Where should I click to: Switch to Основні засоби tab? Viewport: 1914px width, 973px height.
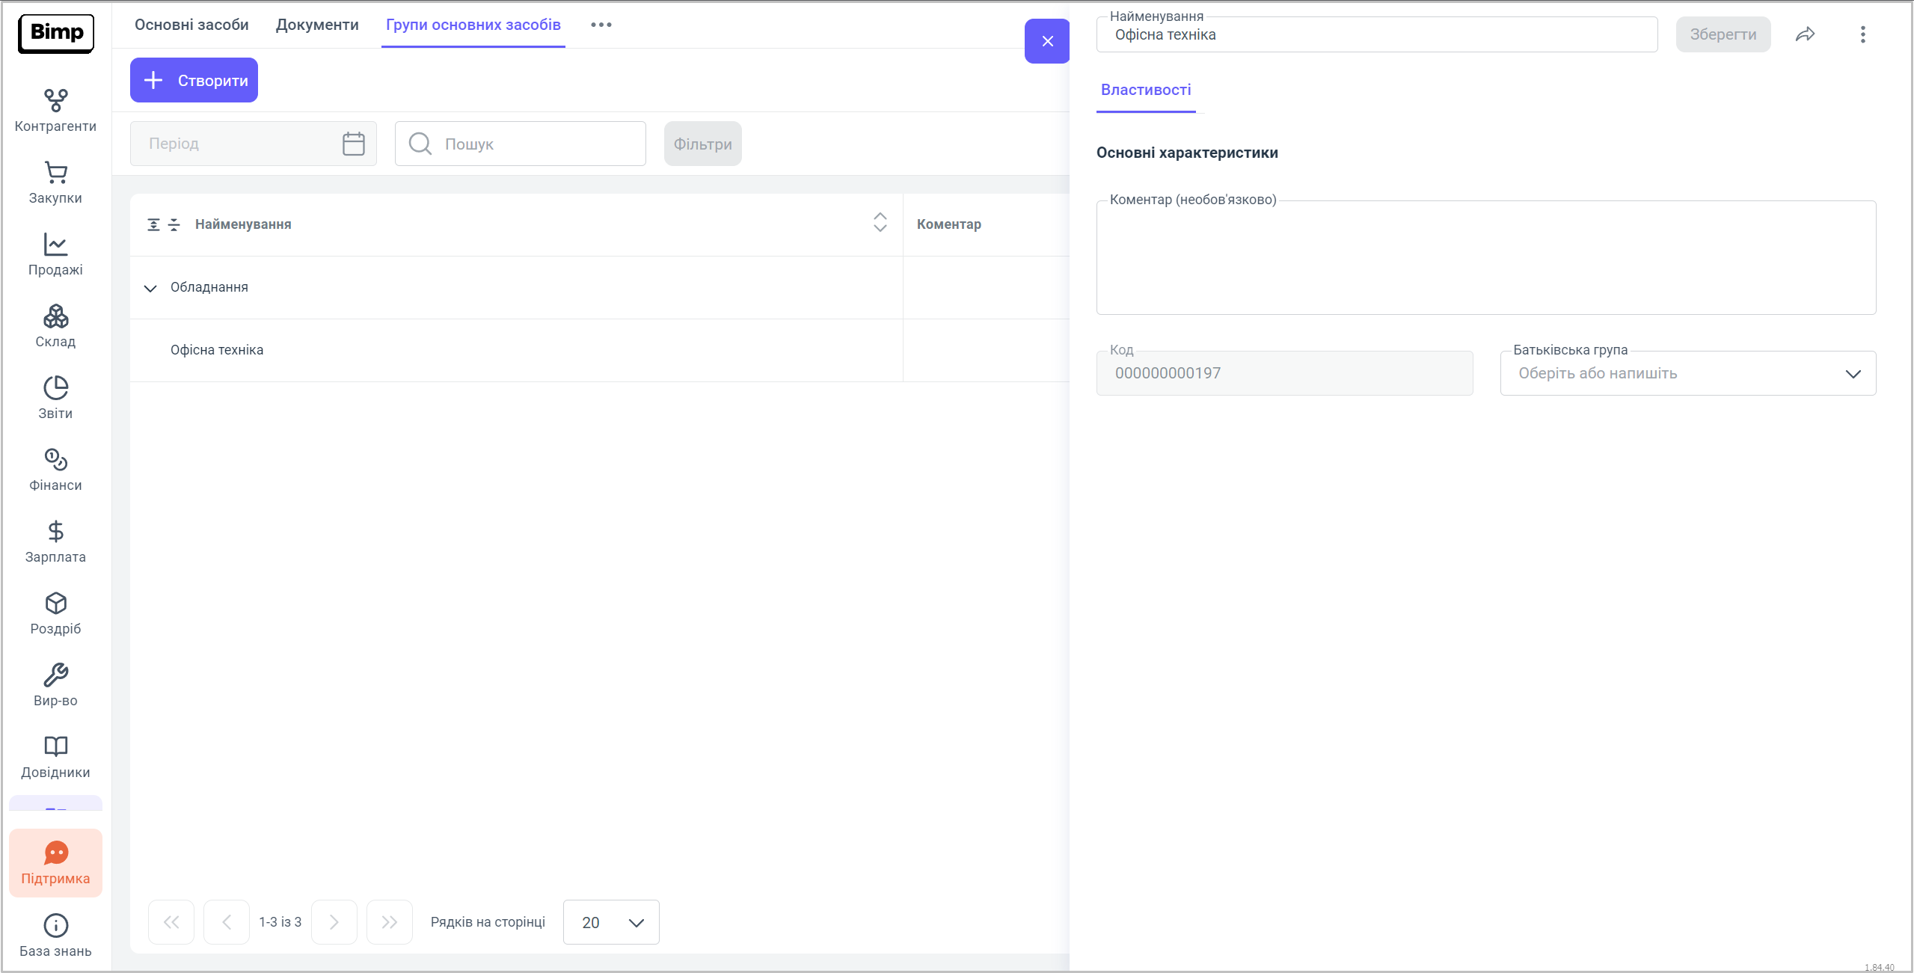[191, 25]
